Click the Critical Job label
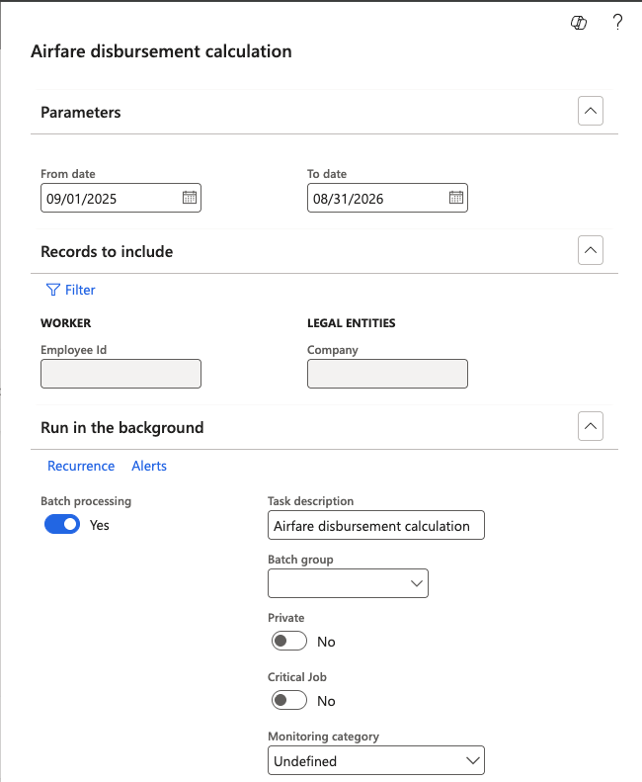The height and width of the screenshot is (782, 642). pos(297,677)
